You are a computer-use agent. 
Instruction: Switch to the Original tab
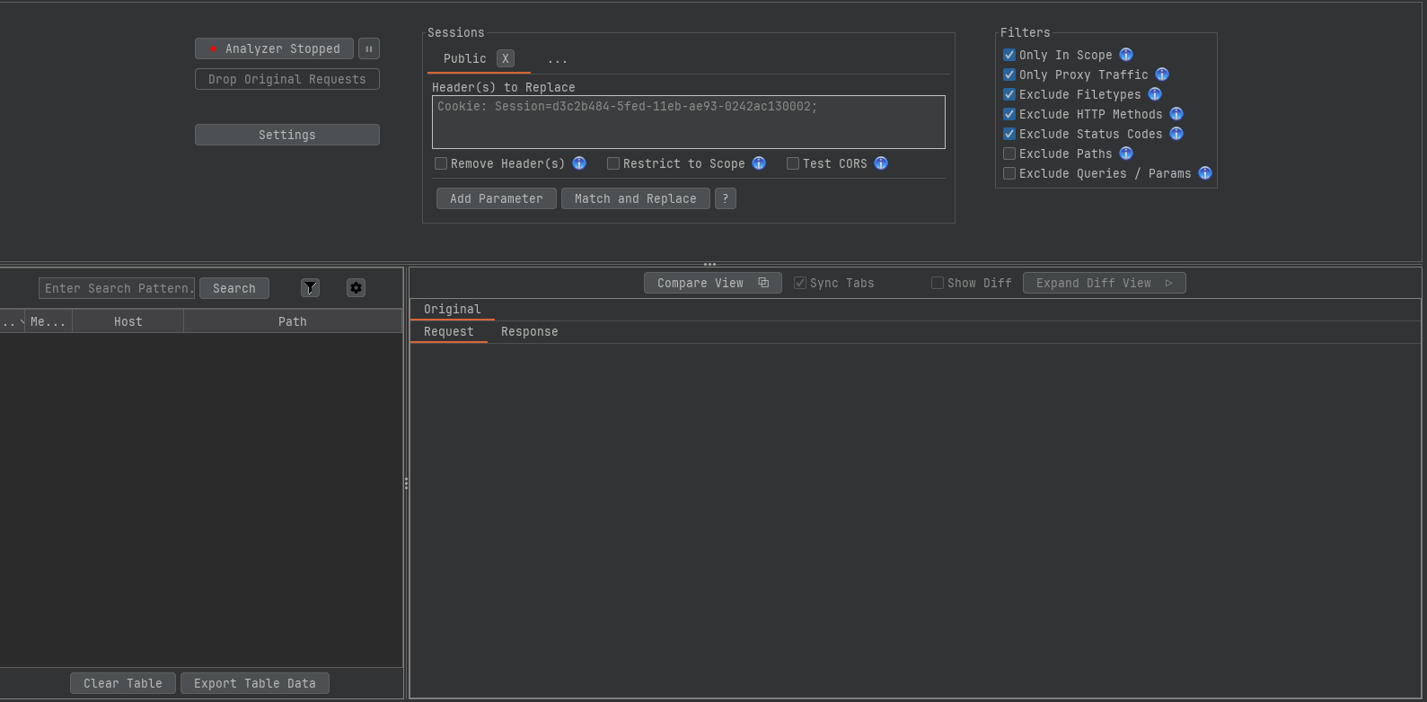(x=453, y=309)
